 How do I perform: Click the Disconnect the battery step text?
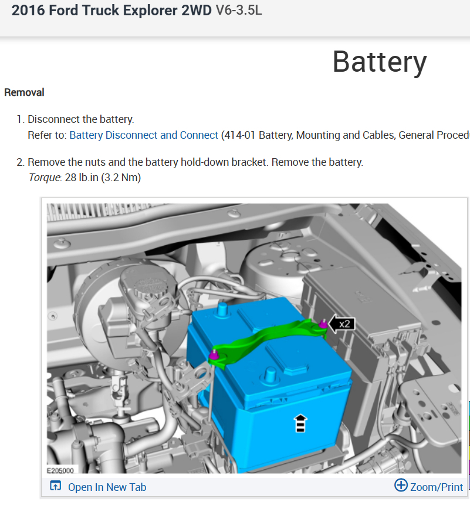81,119
